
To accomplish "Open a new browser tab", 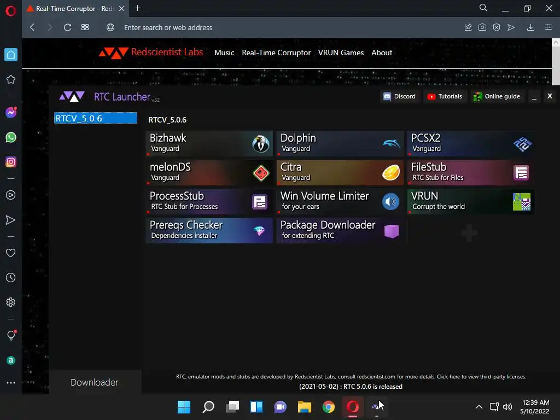I will (137, 8).
